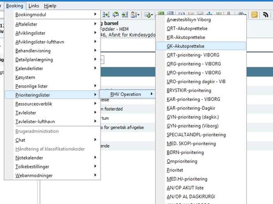Open the Hjælp menu
273x204 pixels.
50,6
